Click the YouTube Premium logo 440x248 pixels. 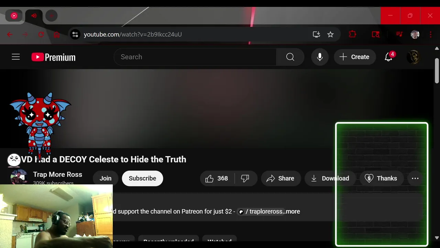[x=53, y=57]
